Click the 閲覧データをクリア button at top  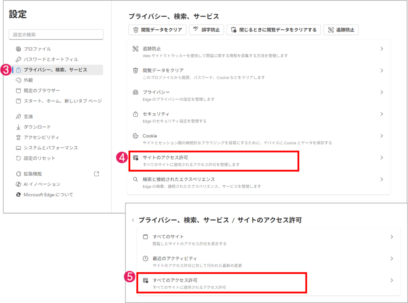[157, 30]
